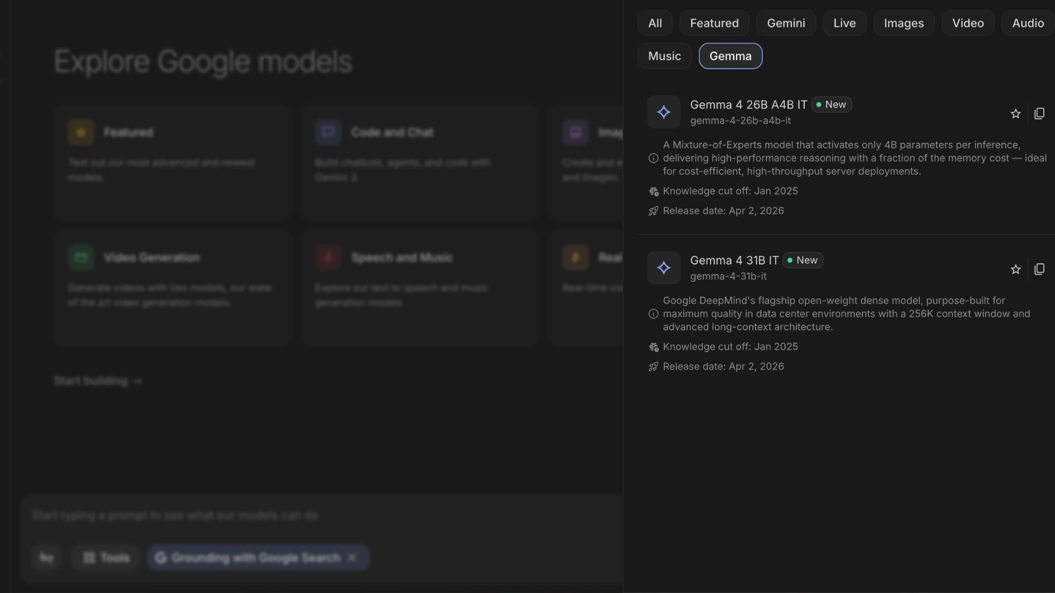Click the Gemma 4 31B sparkle icon
The height and width of the screenshot is (593, 1055).
[663, 268]
